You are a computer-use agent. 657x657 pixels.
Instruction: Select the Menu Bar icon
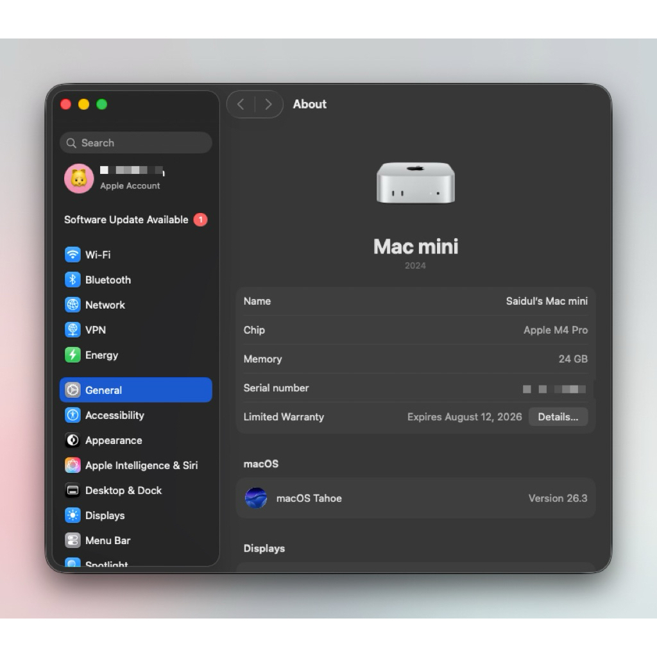pos(73,540)
